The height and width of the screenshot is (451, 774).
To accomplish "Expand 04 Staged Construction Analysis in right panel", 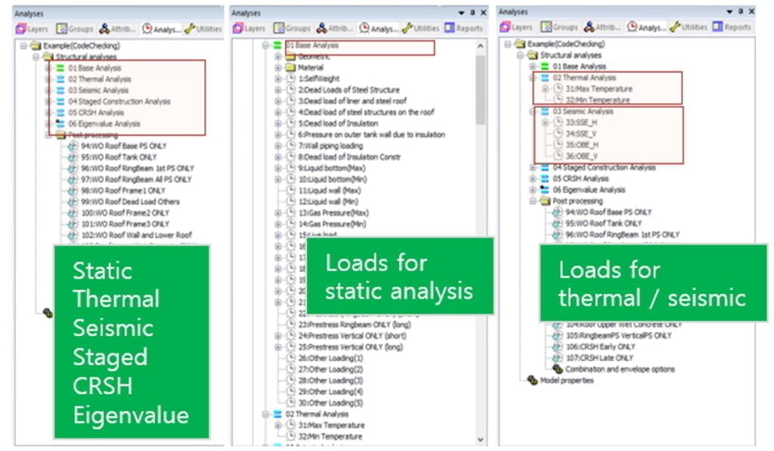I will [x=533, y=167].
